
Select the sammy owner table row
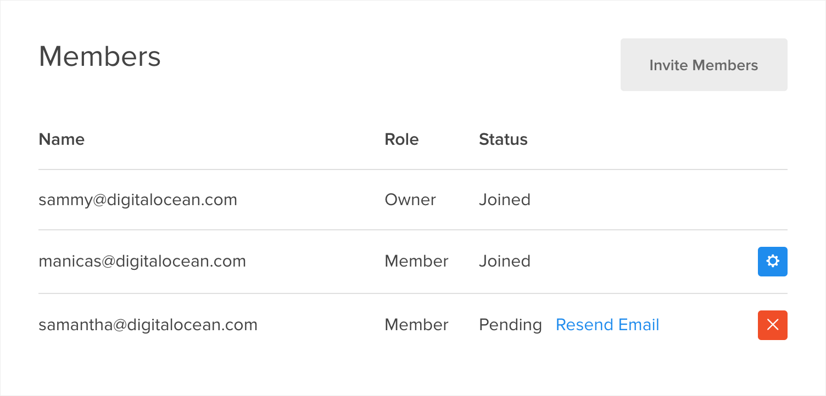(x=413, y=200)
